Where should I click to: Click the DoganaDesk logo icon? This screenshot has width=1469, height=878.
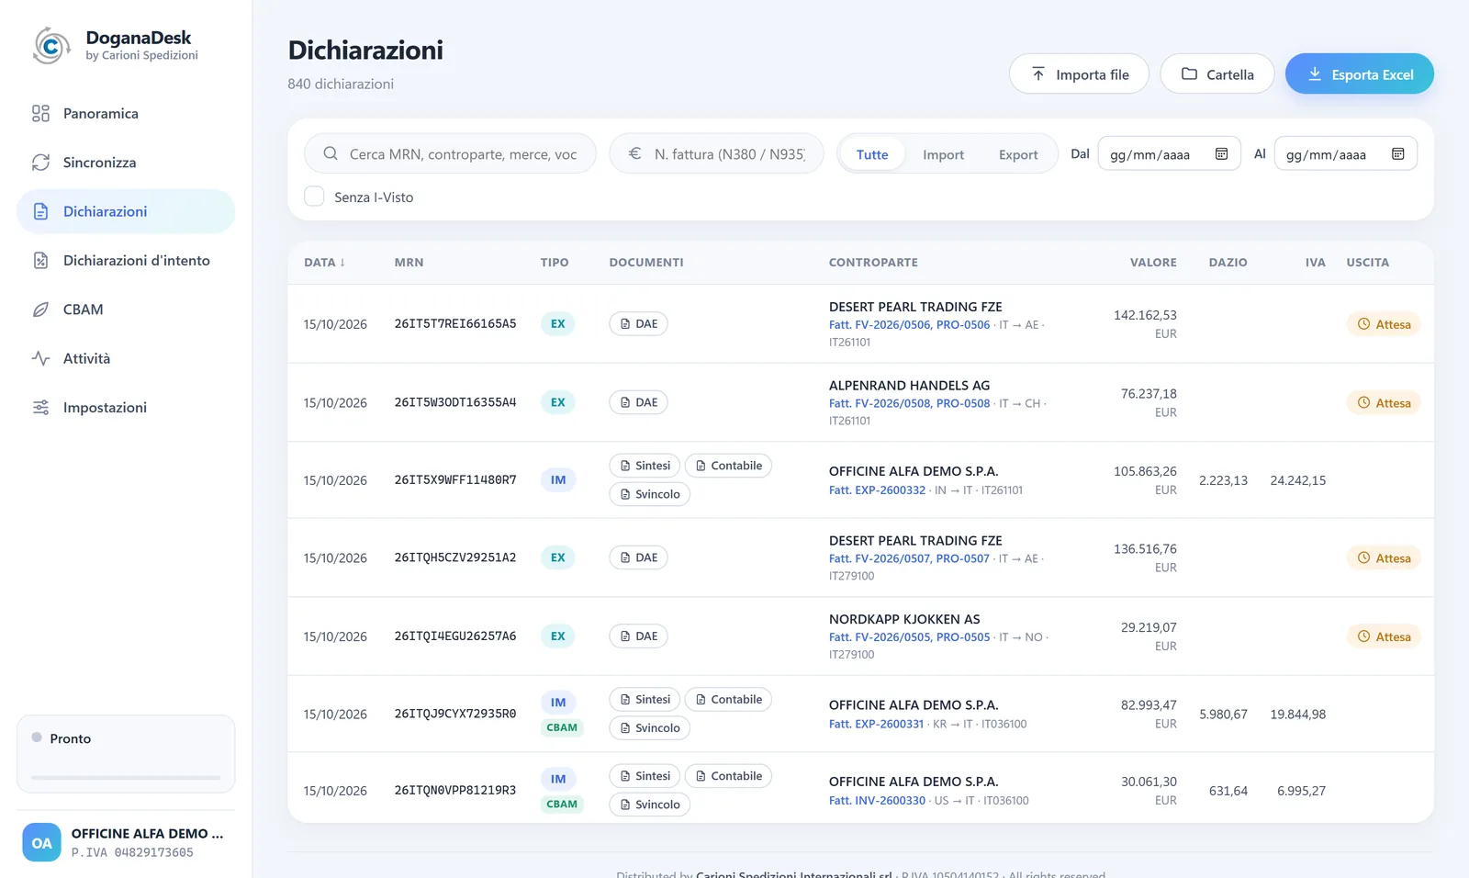pos(51,45)
